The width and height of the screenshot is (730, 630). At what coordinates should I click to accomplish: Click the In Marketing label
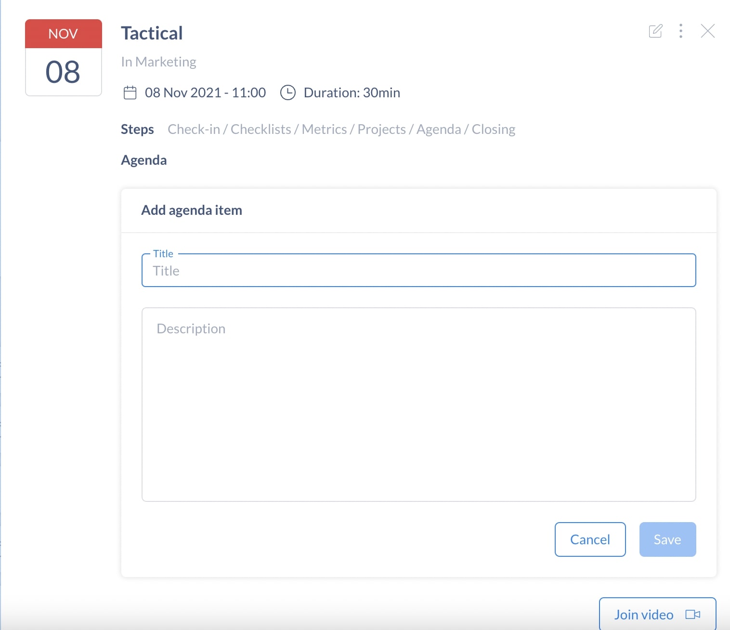tap(158, 62)
